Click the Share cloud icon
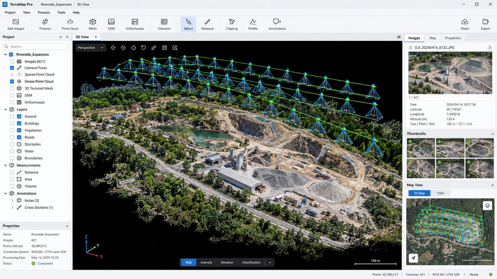This screenshot has height=279, width=497. (465, 22)
